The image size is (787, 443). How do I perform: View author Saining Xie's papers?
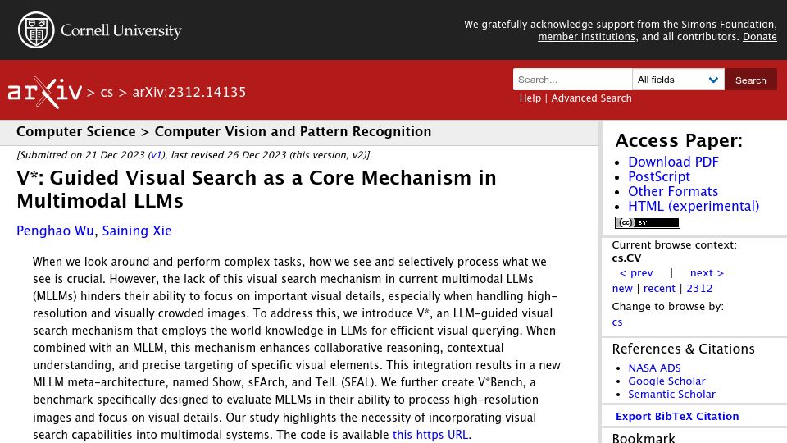point(137,231)
